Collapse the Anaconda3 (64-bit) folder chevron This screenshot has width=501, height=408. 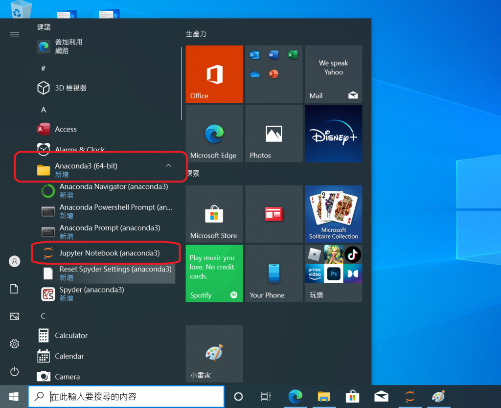pos(168,165)
